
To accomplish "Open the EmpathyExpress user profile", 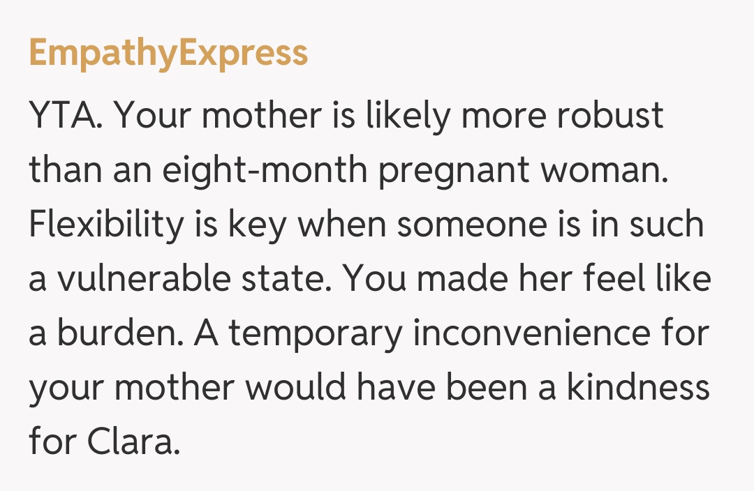I will point(168,53).
